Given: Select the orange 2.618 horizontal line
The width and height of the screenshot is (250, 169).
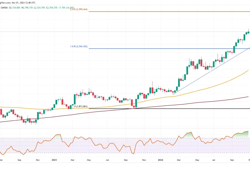Looking at the screenshot, I should (166, 12).
